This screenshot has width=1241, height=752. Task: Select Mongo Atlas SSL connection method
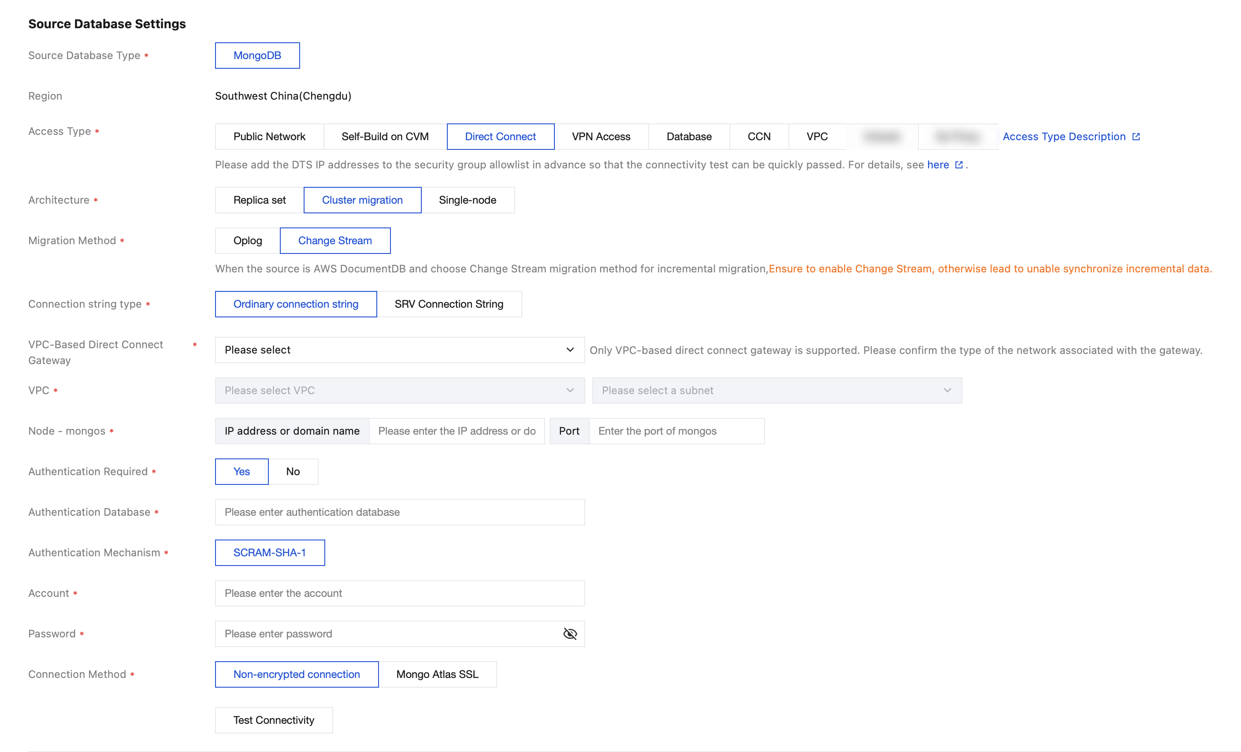pos(437,674)
